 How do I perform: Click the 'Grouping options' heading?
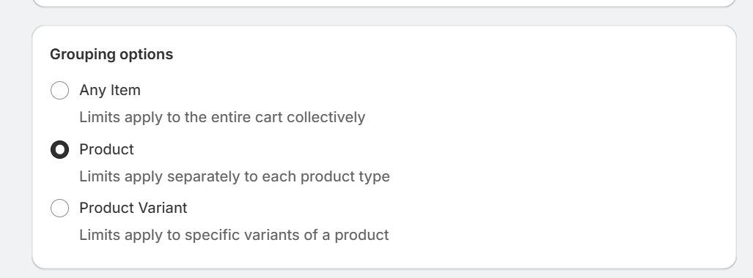coord(111,54)
